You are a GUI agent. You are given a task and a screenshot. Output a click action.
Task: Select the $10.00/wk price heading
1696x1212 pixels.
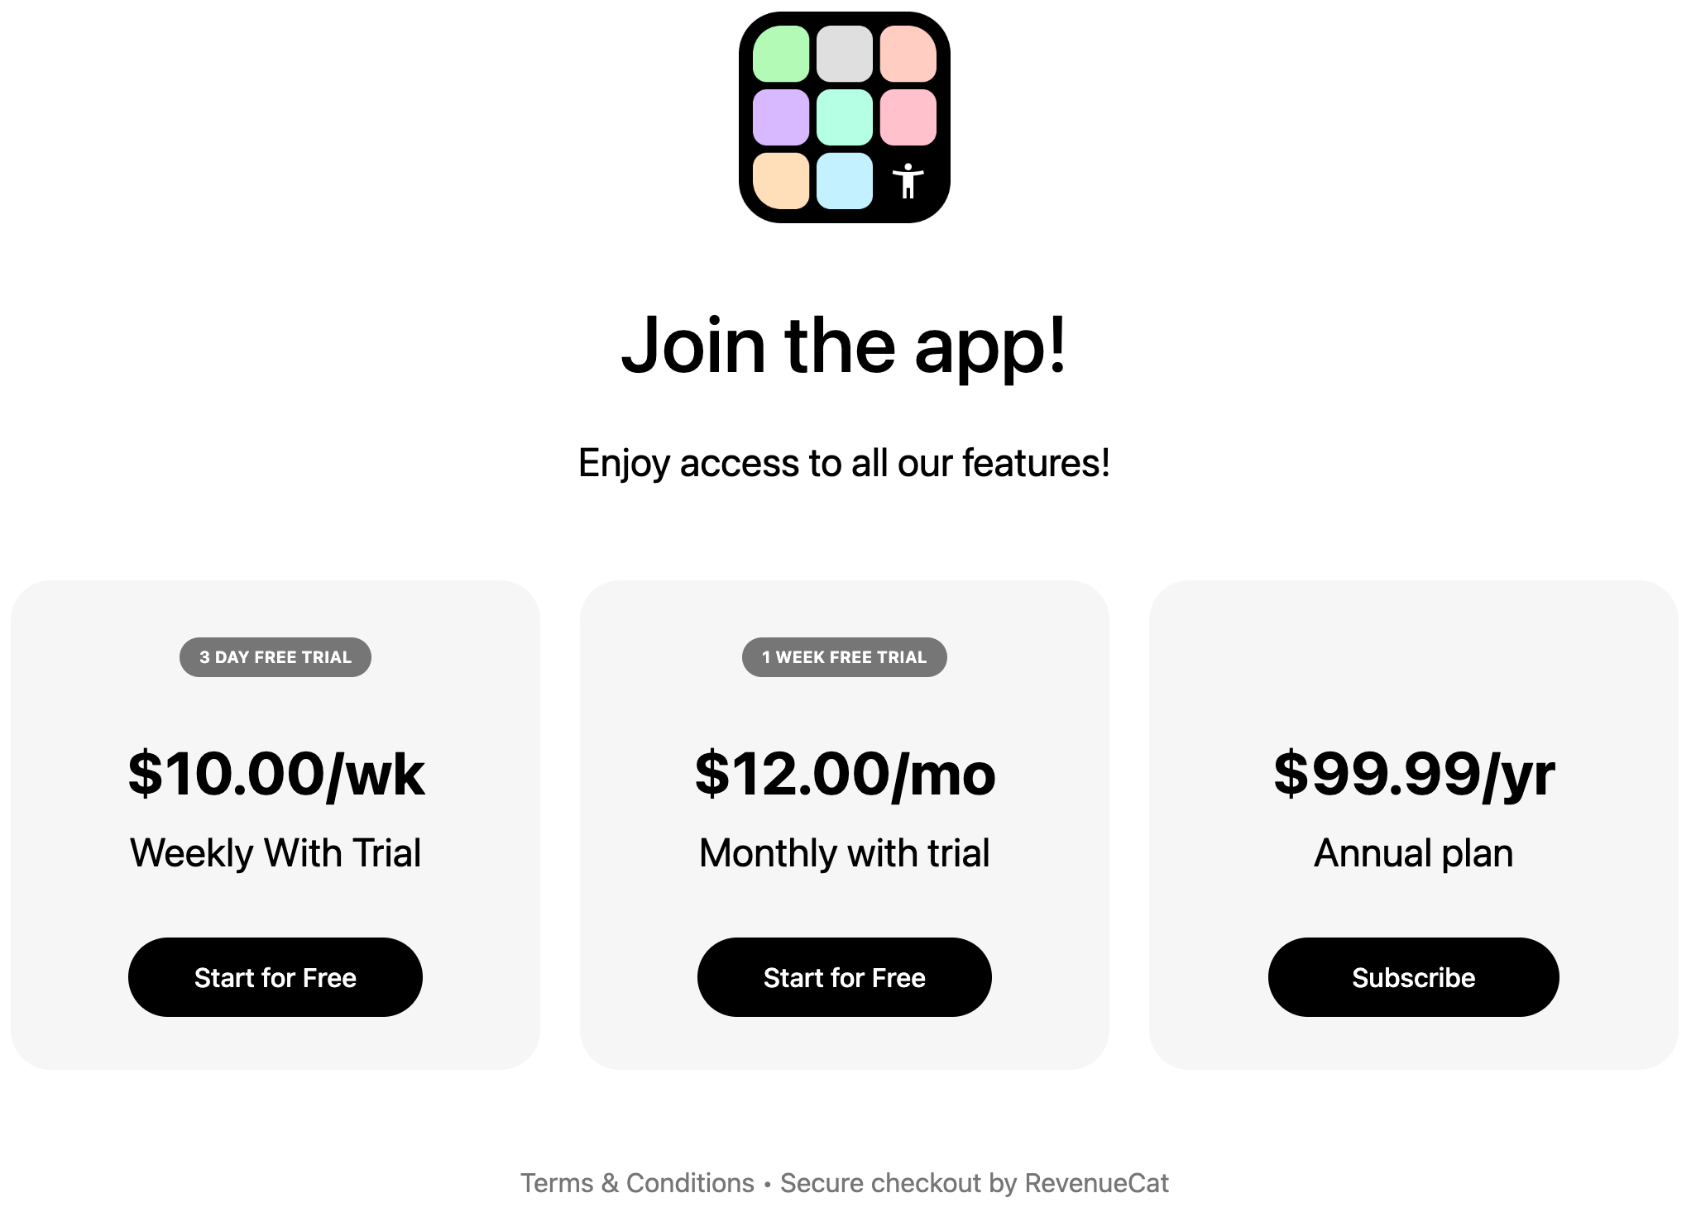276,775
